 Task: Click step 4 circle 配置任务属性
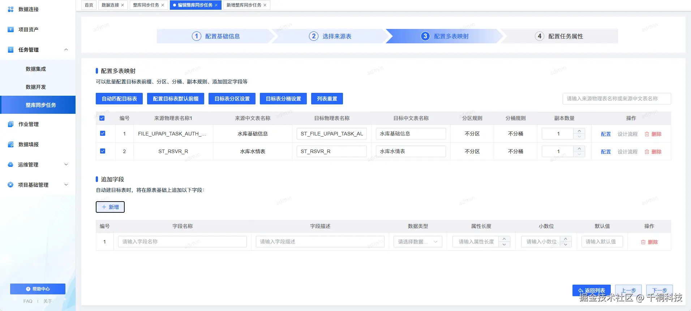pos(540,36)
